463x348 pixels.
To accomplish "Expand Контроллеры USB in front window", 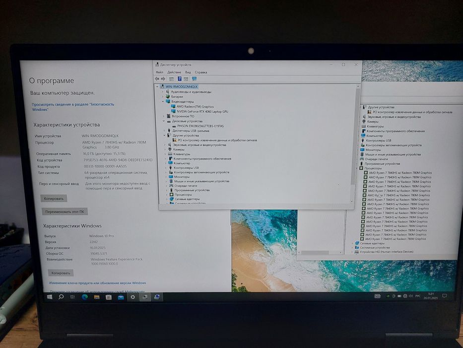I will pyautogui.click(x=166, y=168).
